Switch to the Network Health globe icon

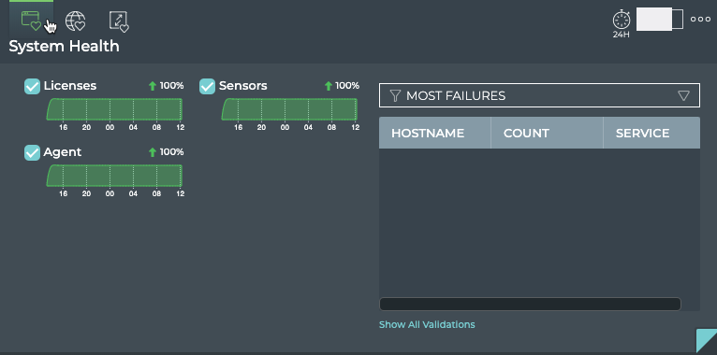coord(76,21)
